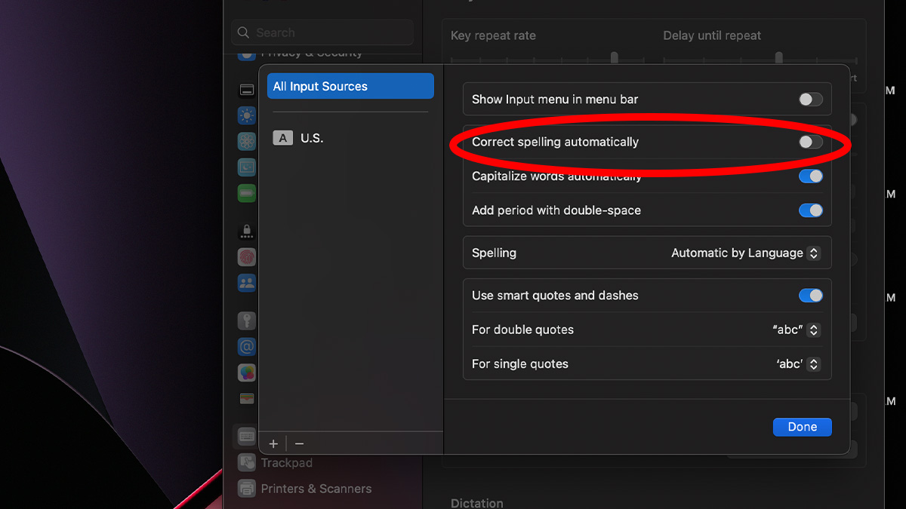Enable Show Input menu in menu bar

click(x=810, y=99)
